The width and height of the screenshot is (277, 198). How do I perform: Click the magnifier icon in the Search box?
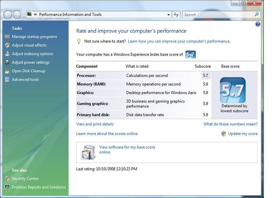pyautogui.click(x=257, y=15)
